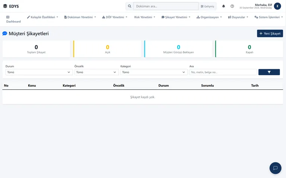
Task: Apply filters with the funnel icon button
Action: [269, 72]
